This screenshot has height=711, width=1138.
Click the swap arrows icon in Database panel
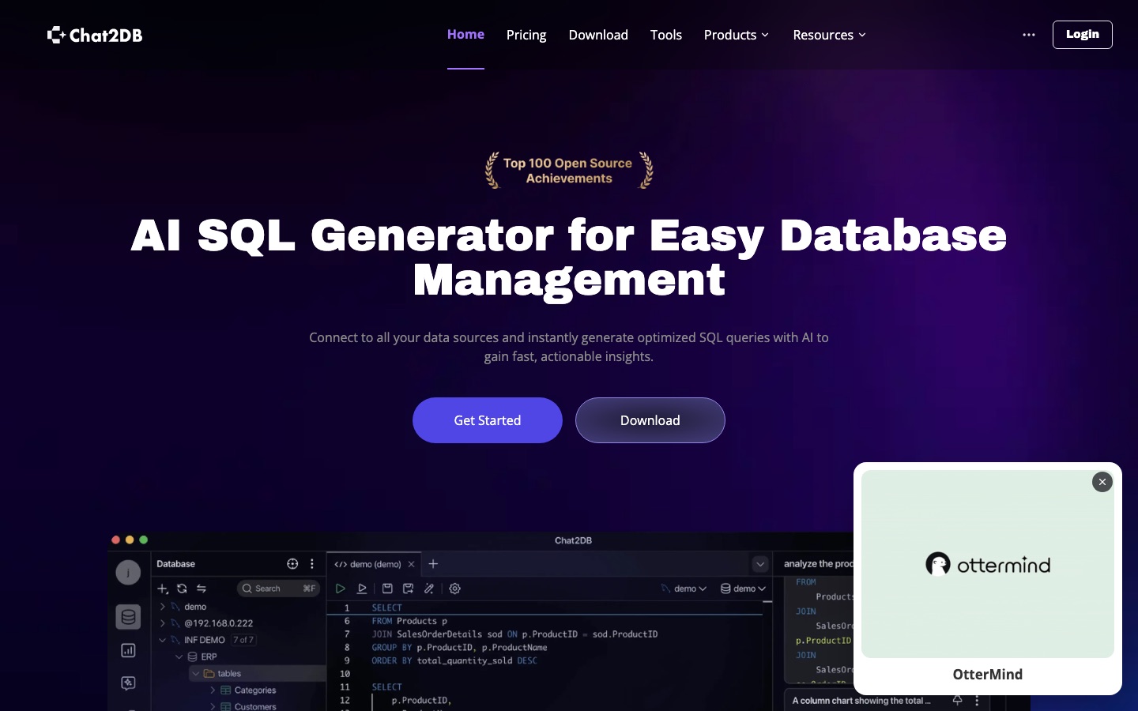click(x=202, y=589)
